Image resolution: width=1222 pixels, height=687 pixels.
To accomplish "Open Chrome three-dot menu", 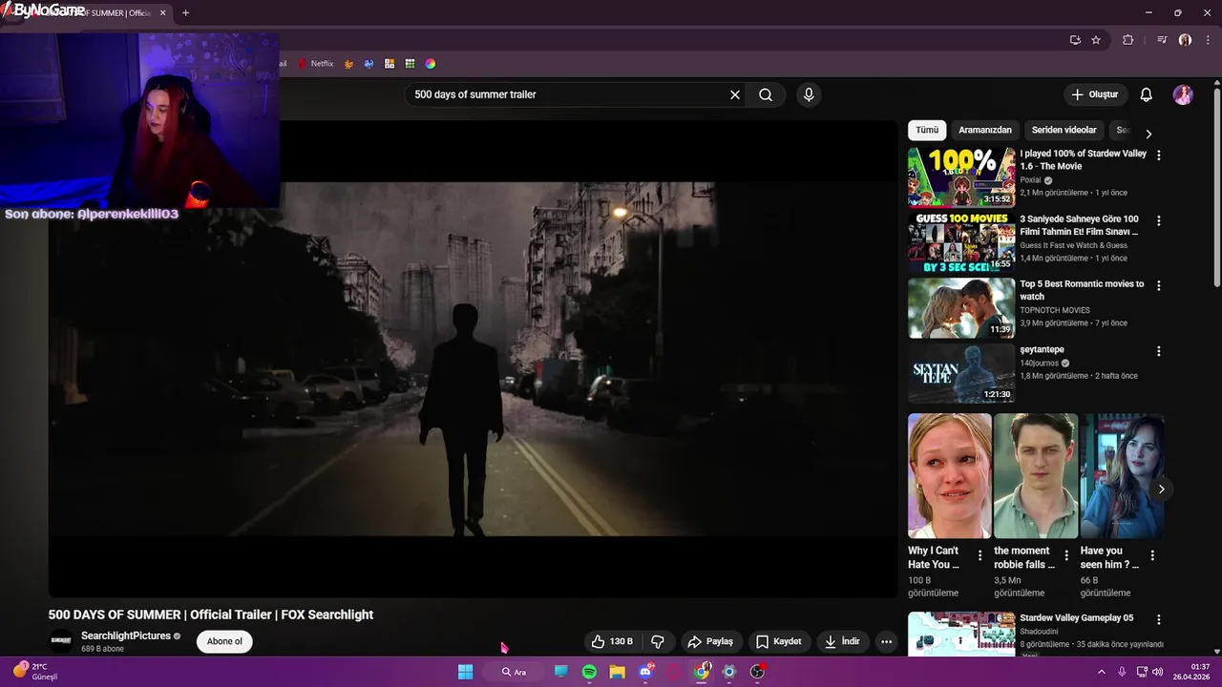I will tap(1206, 40).
